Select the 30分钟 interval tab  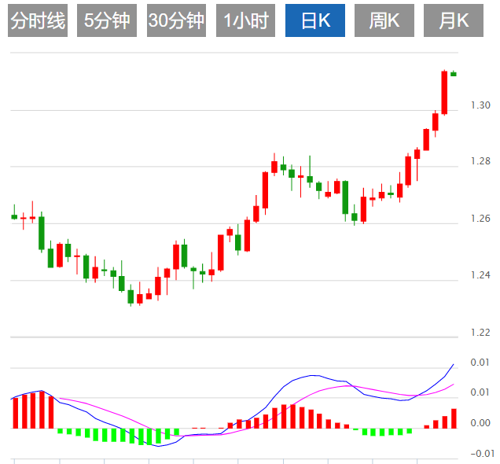click(176, 20)
